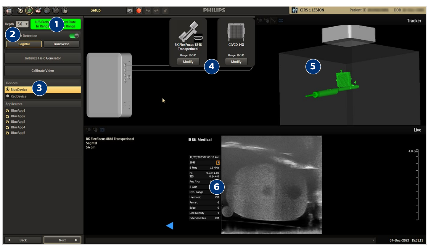Select the zoom tool in Tracker view

pyautogui.click(x=260, y=20)
